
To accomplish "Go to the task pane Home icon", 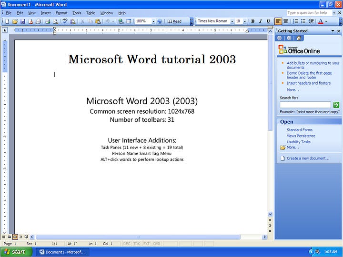I will pyautogui.click(x=299, y=38).
